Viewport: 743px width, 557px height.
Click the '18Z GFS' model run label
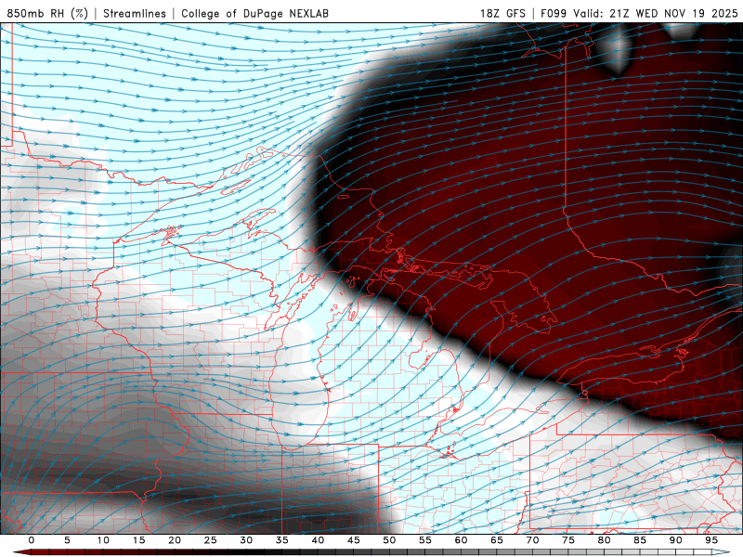(x=502, y=13)
